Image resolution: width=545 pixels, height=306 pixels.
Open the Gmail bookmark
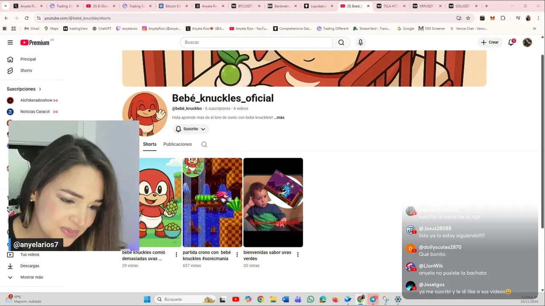pos(32,28)
